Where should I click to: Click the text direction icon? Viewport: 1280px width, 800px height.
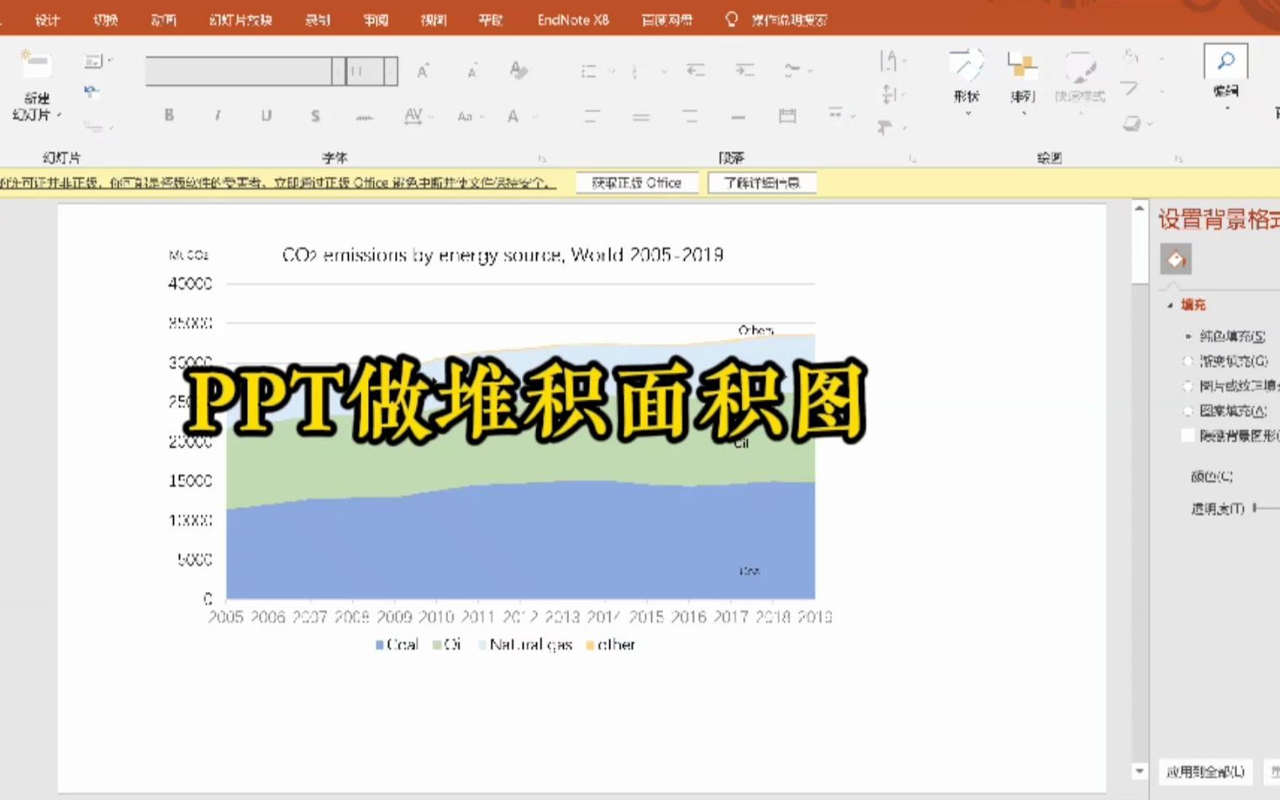coord(891,61)
